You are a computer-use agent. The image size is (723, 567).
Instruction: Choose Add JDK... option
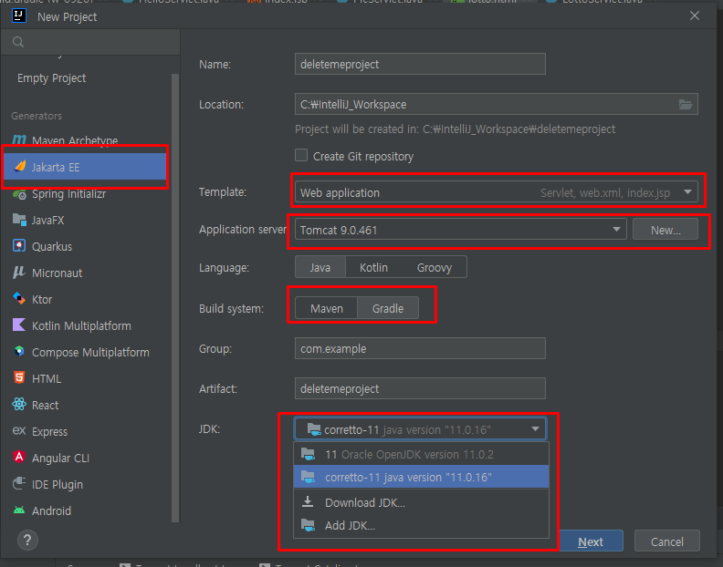tap(422, 525)
